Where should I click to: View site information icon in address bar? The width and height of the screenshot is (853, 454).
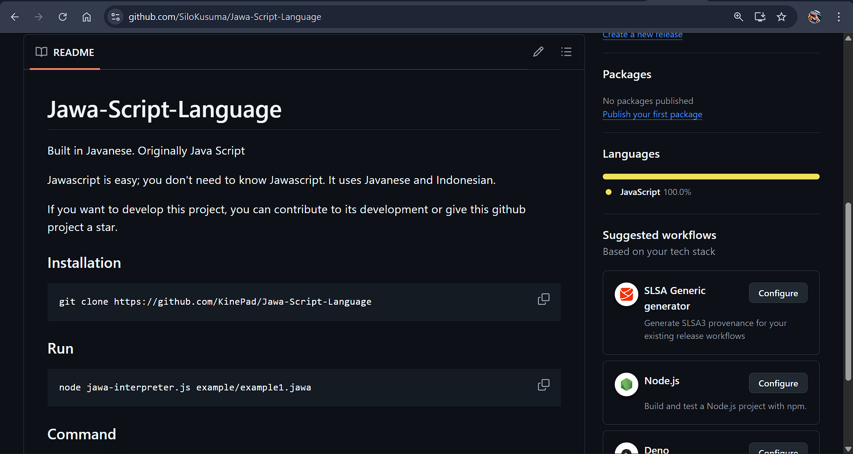(x=116, y=17)
